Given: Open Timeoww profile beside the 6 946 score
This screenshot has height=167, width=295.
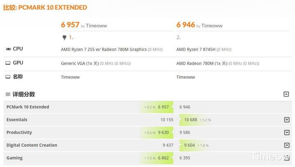Looking at the screenshot, I should (212, 26).
